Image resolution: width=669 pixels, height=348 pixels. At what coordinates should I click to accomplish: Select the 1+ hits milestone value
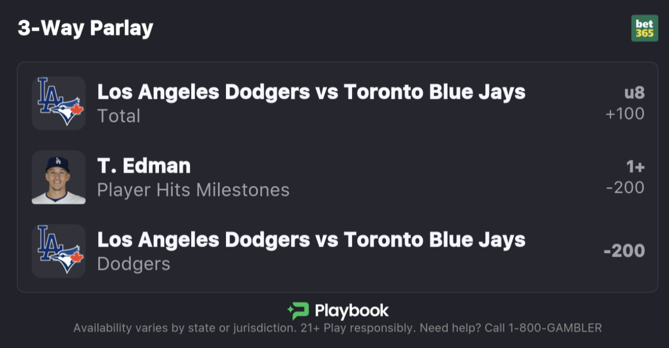pos(635,167)
